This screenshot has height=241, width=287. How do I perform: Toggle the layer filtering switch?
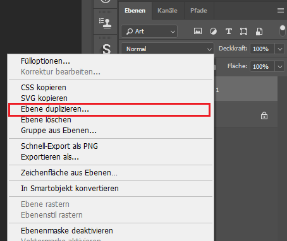(282, 31)
